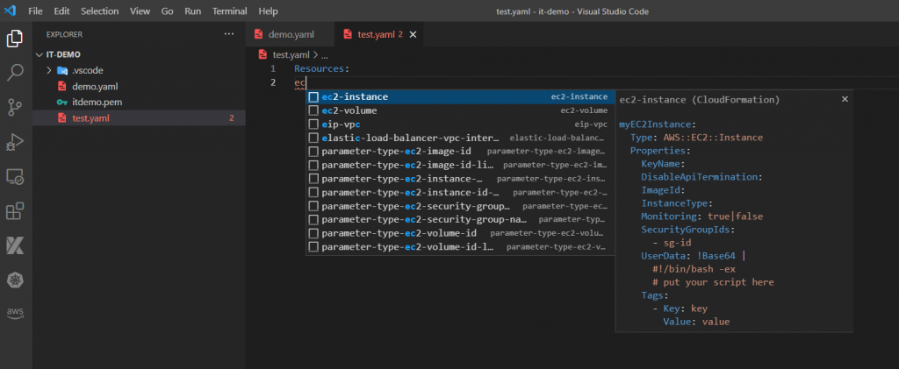Click the Resources: line in editor
The image size is (899, 369).
[321, 68]
